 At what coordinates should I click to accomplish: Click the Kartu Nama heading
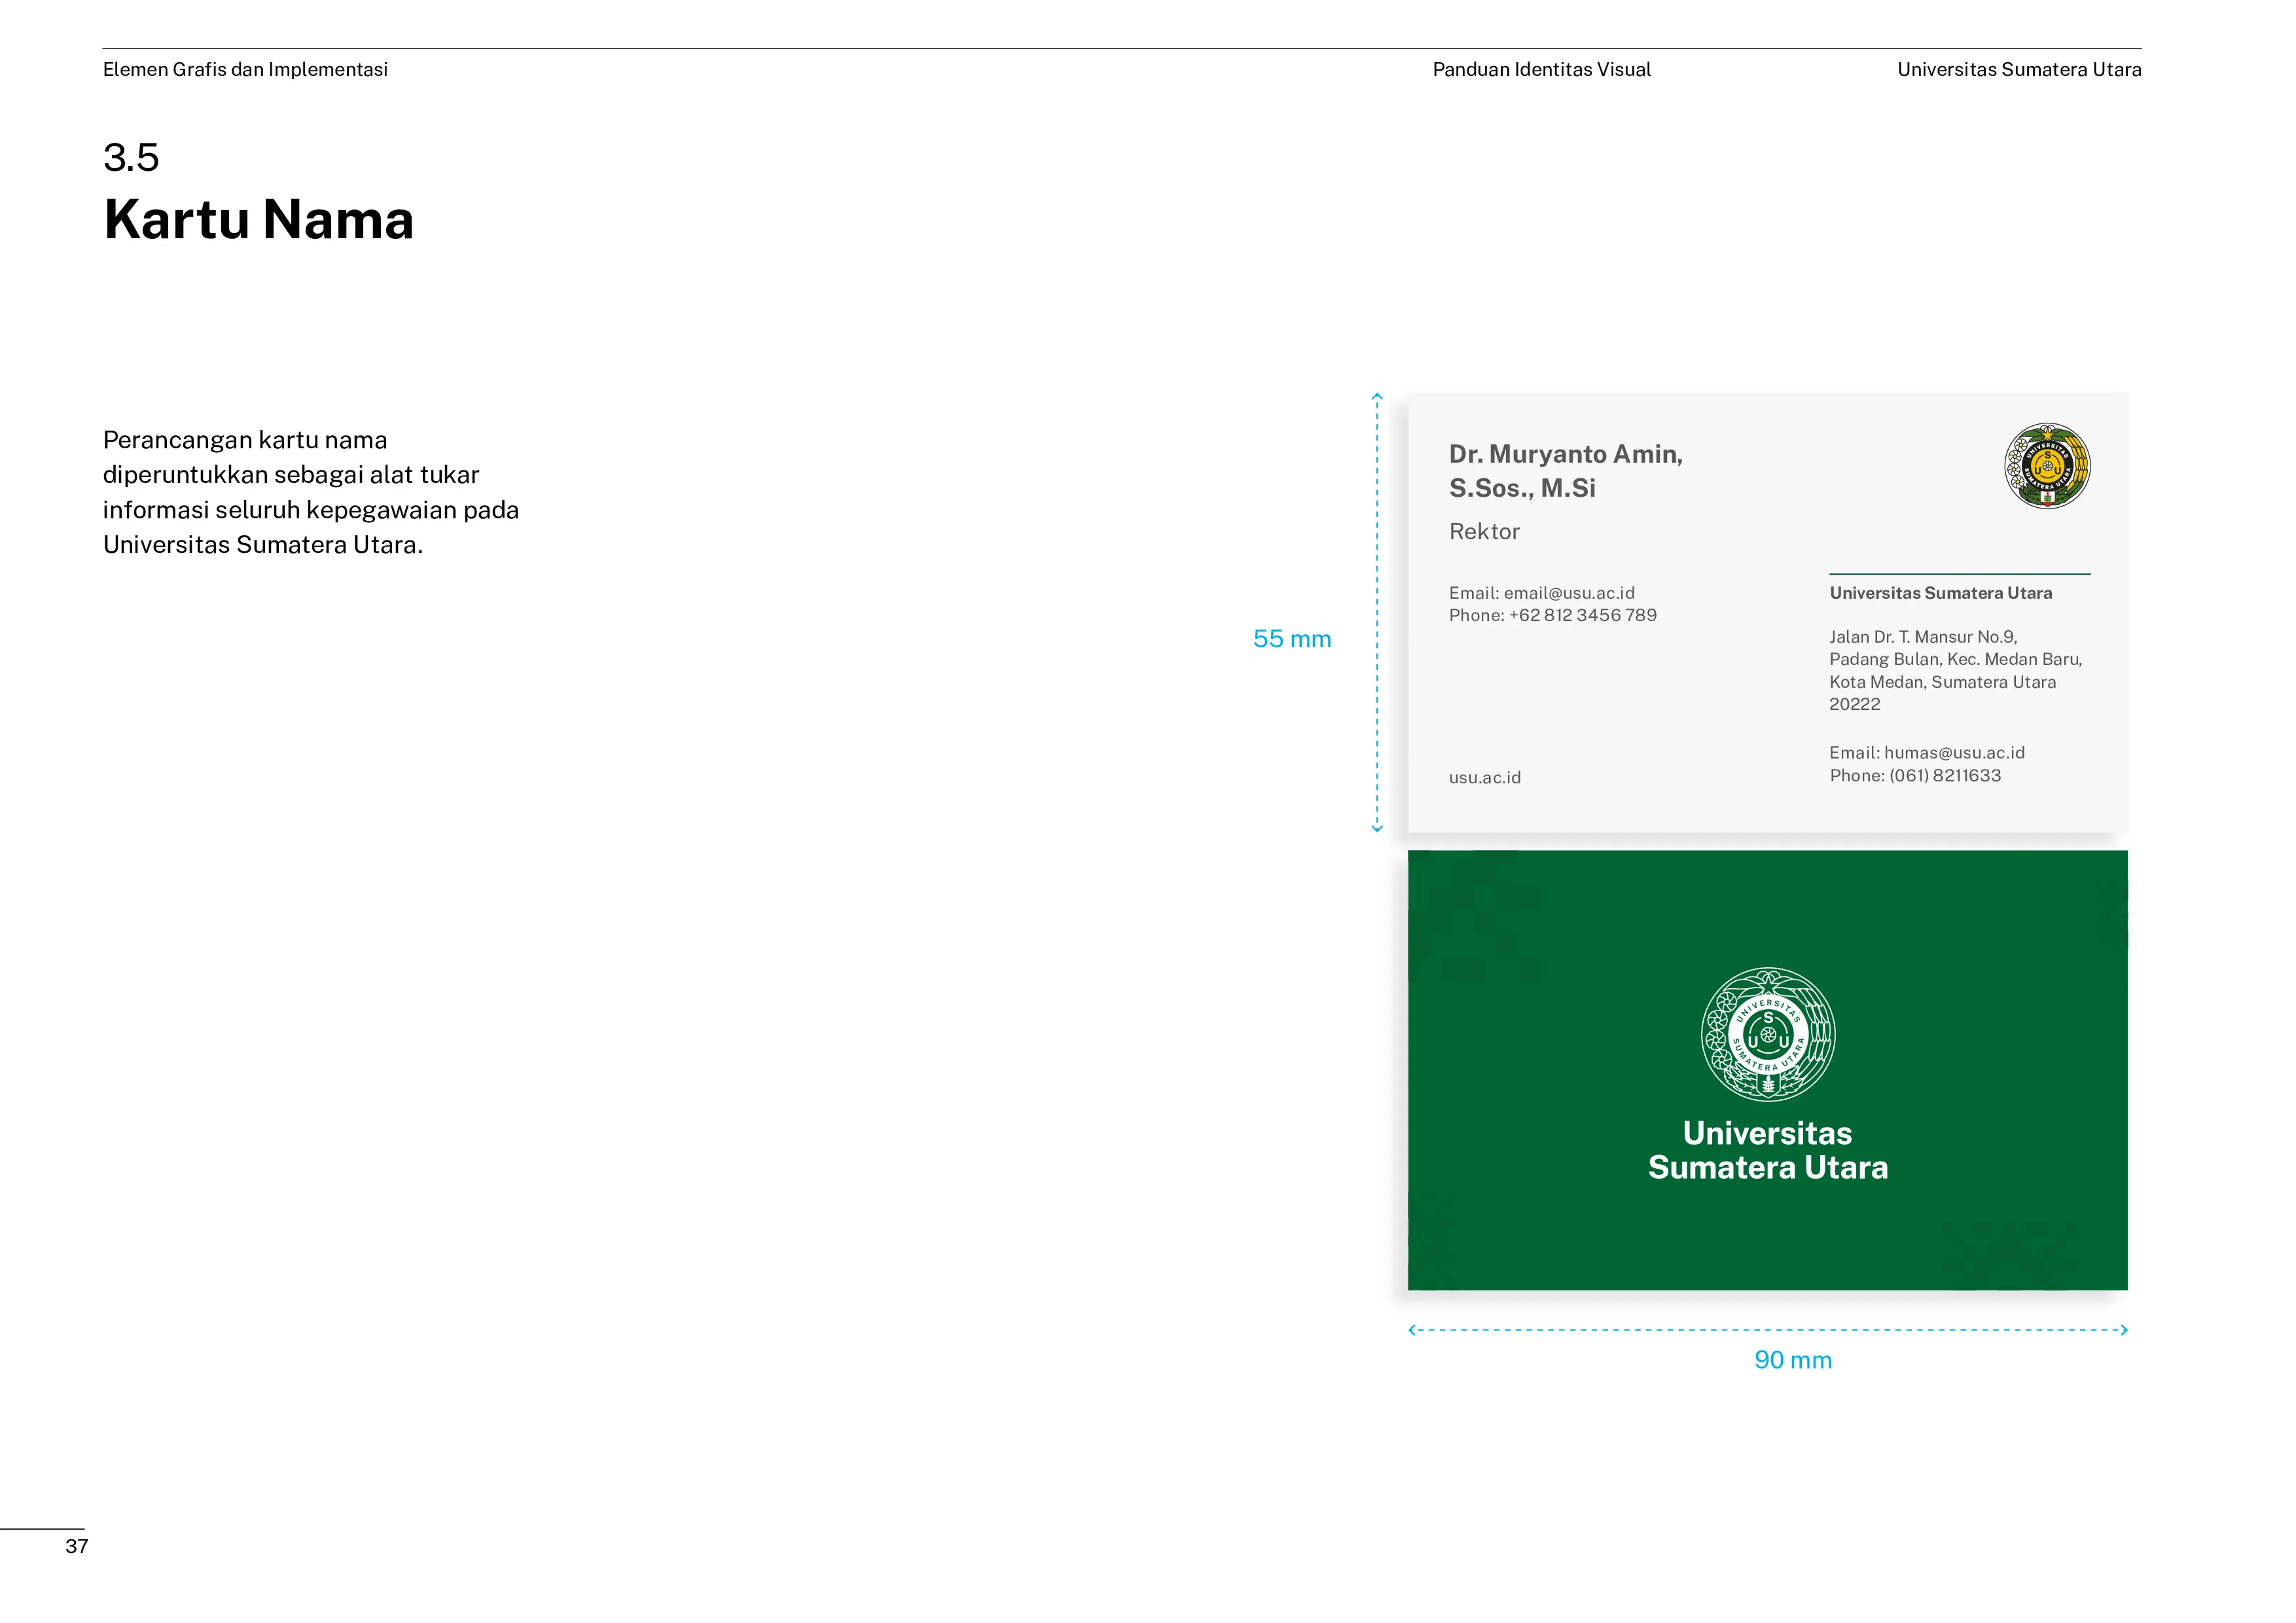point(258,220)
